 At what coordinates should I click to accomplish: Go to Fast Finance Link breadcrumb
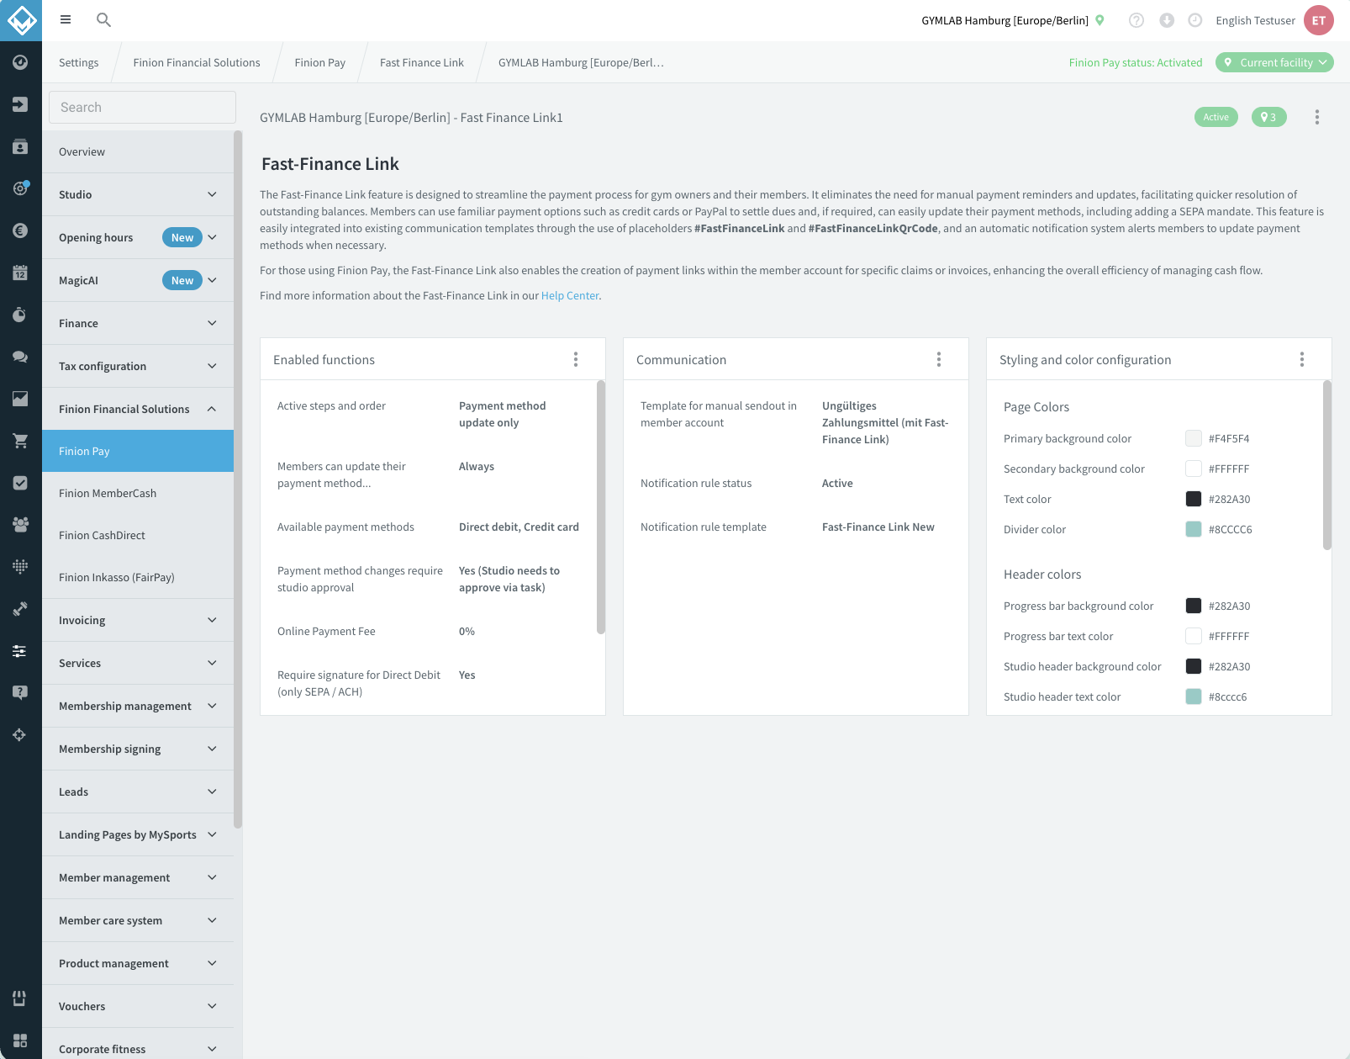(x=422, y=62)
